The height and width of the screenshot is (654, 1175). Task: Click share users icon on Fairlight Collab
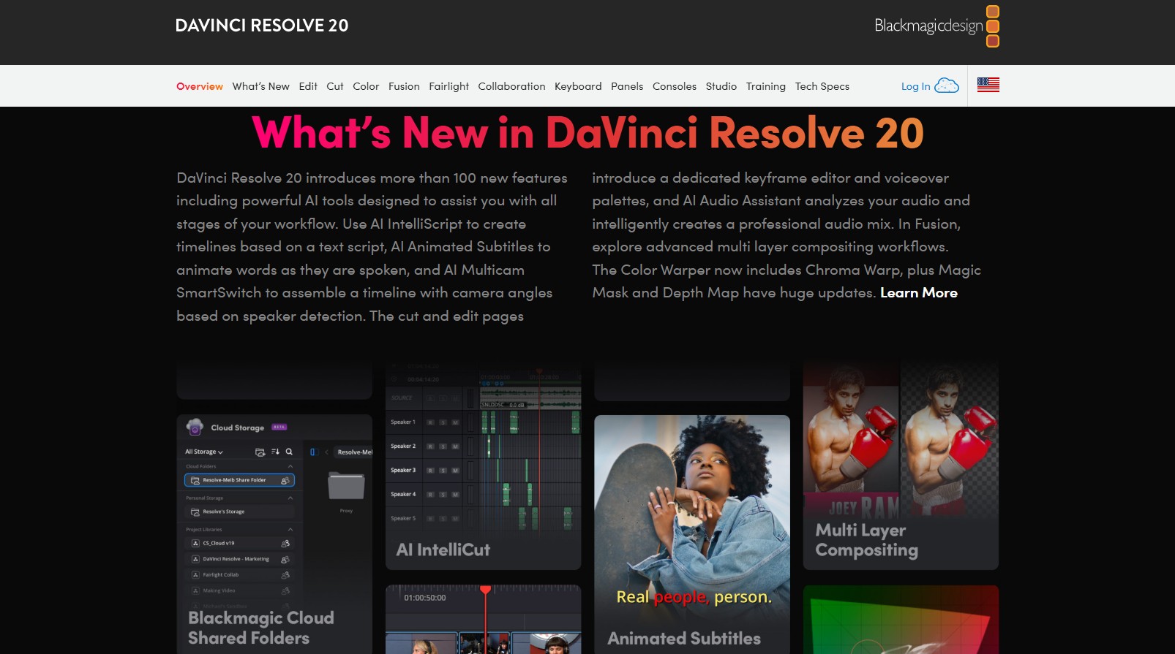point(285,575)
